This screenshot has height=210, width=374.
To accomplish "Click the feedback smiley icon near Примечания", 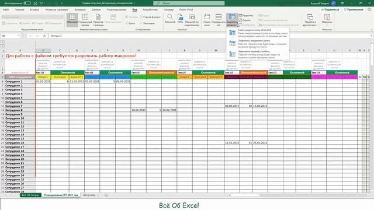I will point(369,9).
